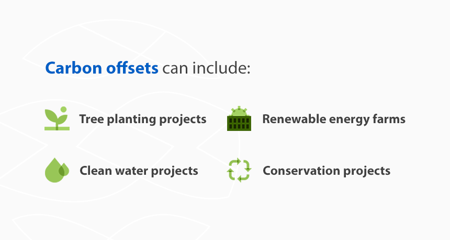
Task: Click the word "offsets" in the heading
Action: click(x=132, y=68)
